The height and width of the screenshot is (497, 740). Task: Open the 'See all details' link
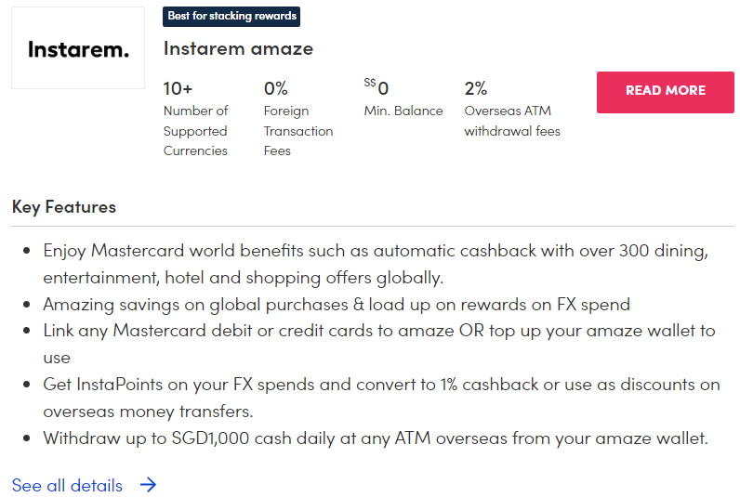click(67, 485)
